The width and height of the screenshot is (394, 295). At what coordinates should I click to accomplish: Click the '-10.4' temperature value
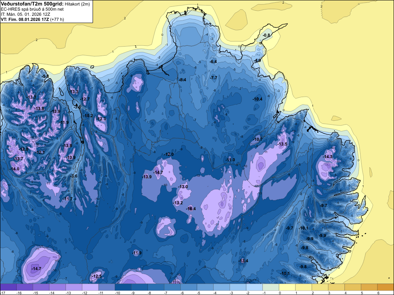point(258,99)
